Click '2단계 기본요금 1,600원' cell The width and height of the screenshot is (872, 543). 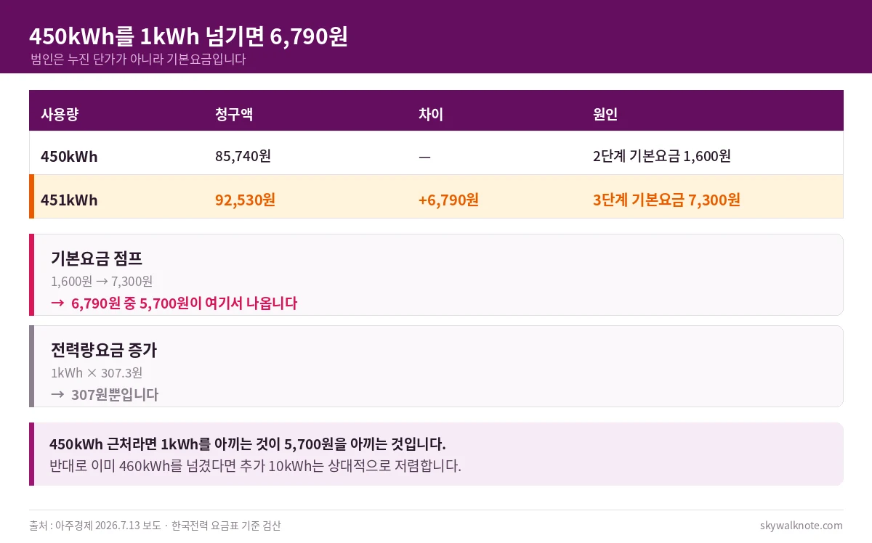(662, 156)
